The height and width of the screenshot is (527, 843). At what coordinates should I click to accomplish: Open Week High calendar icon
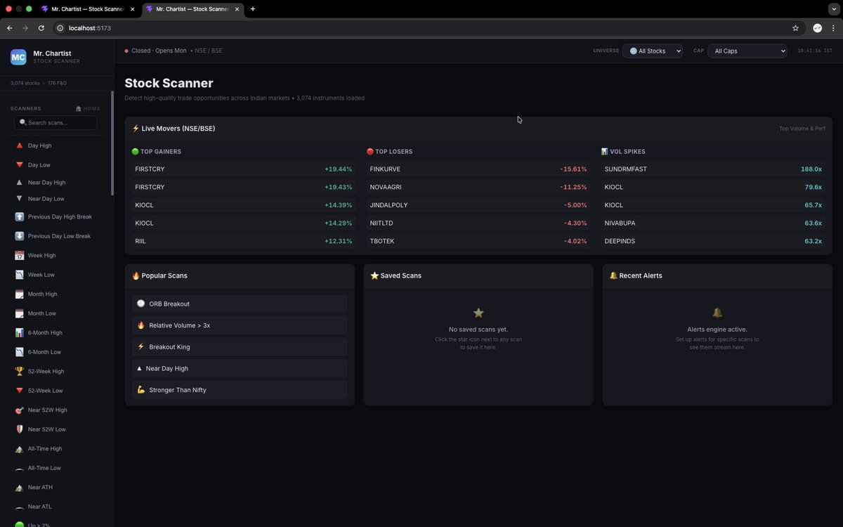[20, 255]
